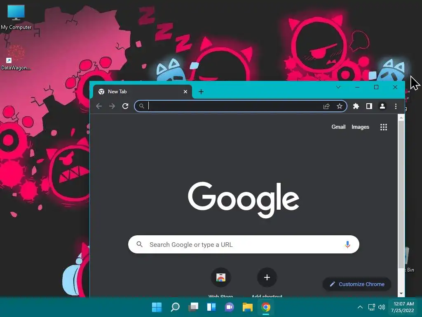Maximize the Chrome window

[376, 87]
